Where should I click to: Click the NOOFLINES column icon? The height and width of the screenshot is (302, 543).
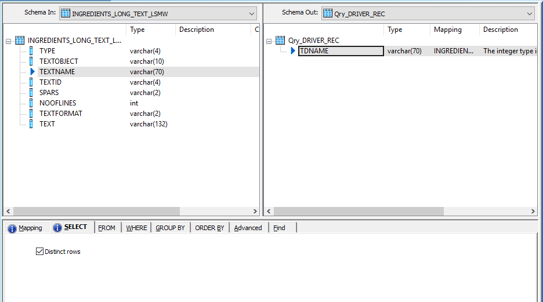[x=31, y=103]
